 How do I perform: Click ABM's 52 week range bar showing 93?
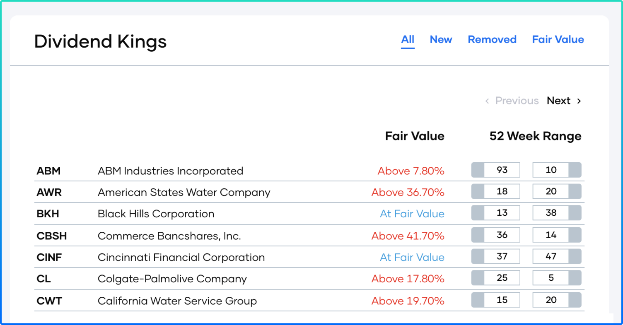496,170
